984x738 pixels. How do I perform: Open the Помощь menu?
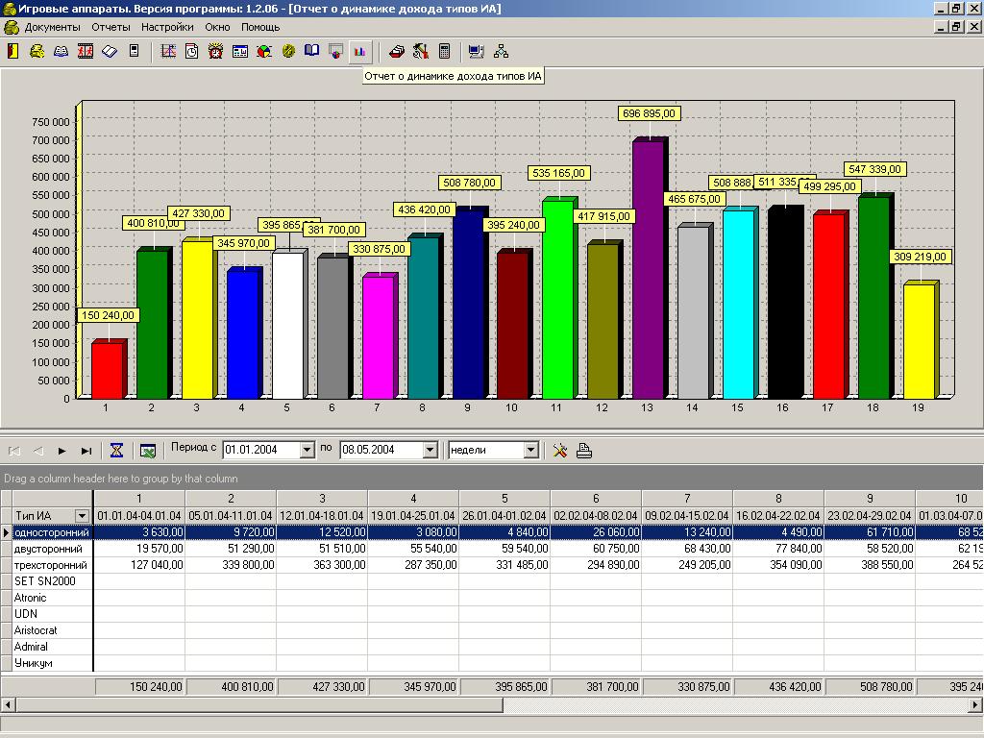(x=260, y=27)
